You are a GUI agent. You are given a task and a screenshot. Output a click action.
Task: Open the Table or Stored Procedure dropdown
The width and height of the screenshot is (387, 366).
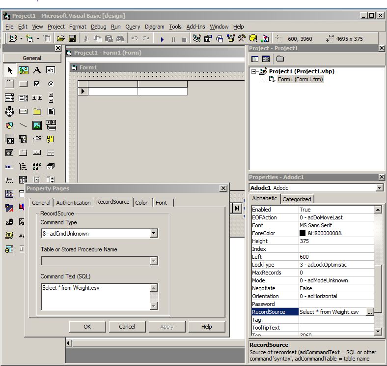pos(154,261)
